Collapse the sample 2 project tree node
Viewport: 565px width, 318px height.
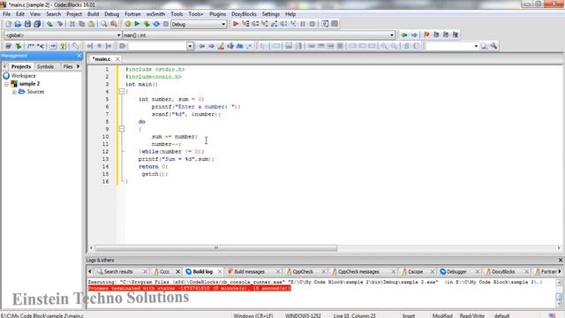6,84
